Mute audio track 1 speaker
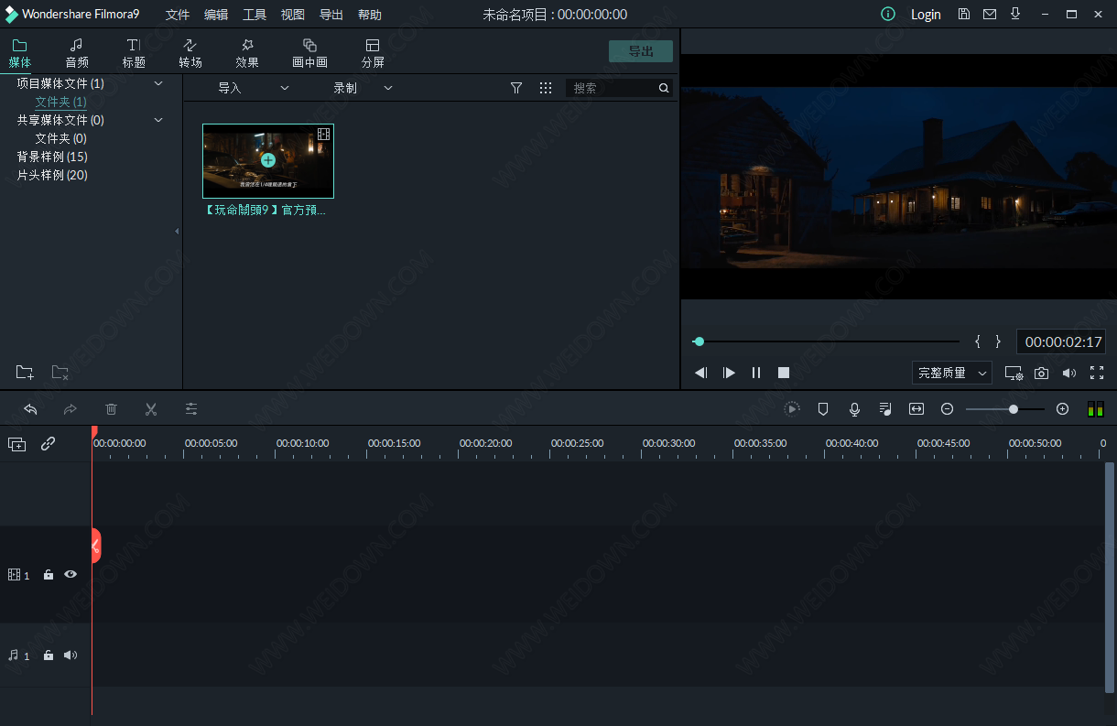Image resolution: width=1117 pixels, height=726 pixels. point(70,656)
